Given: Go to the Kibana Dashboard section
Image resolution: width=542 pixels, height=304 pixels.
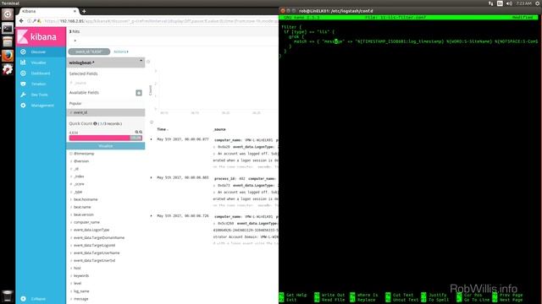Looking at the screenshot, I should (41, 73).
